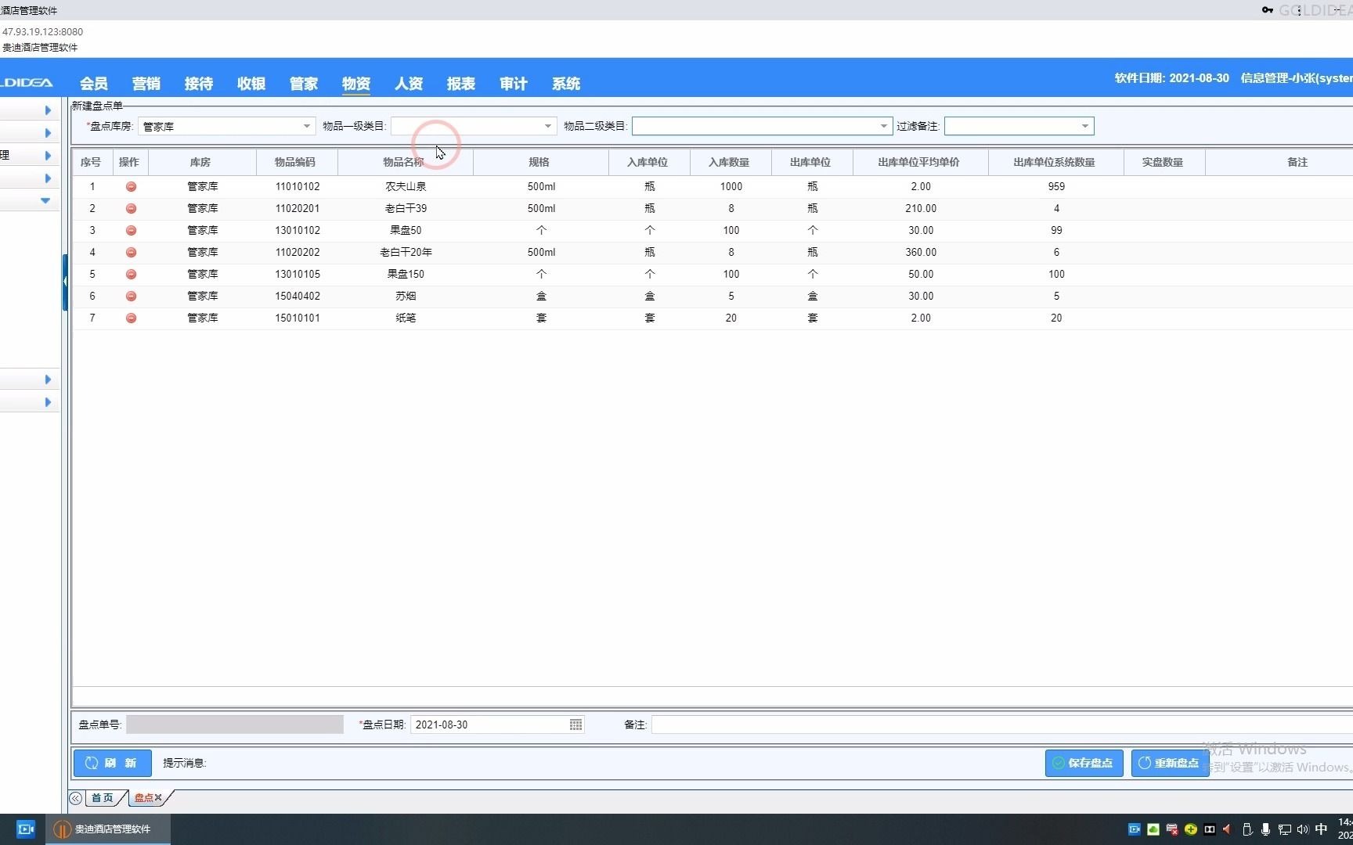Image resolution: width=1353 pixels, height=845 pixels.
Task: Click 纸笔 item name cell
Action: point(406,318)
